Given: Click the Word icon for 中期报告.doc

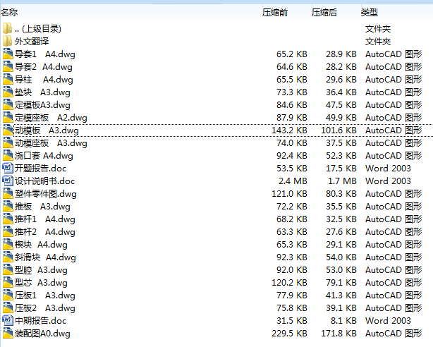Looking at the screenshot, I should click(x=8, y=320).
